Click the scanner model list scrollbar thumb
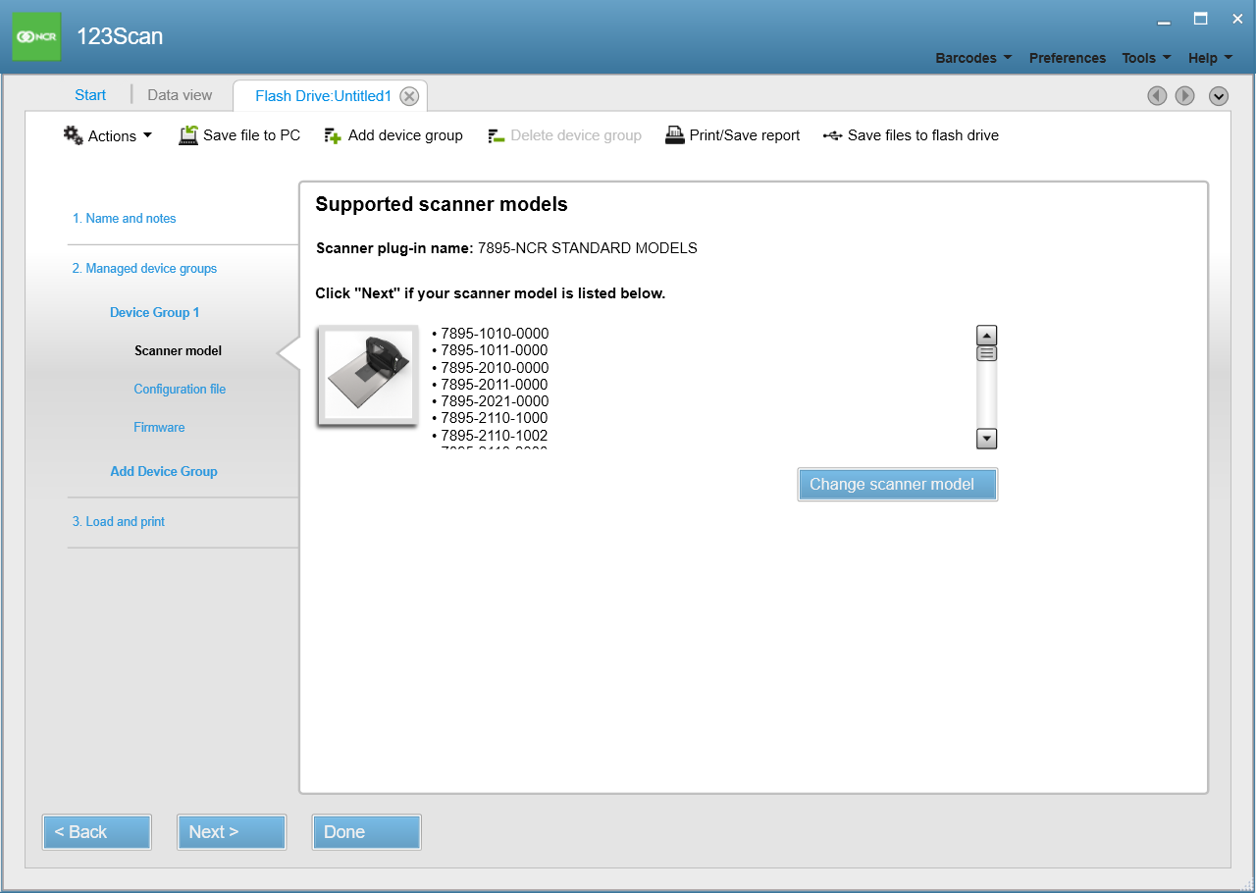The width and height of the screenshot is (1256, 893). point(987,353)
